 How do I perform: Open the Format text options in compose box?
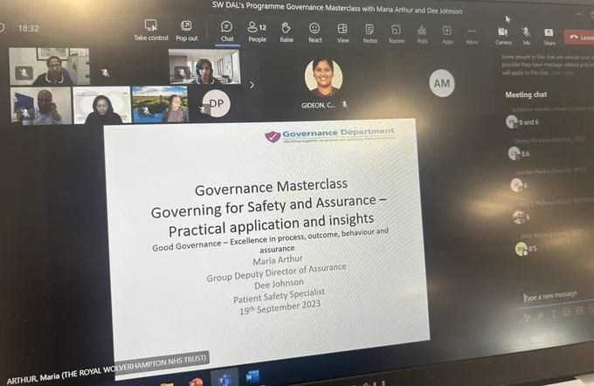point(527,317)
